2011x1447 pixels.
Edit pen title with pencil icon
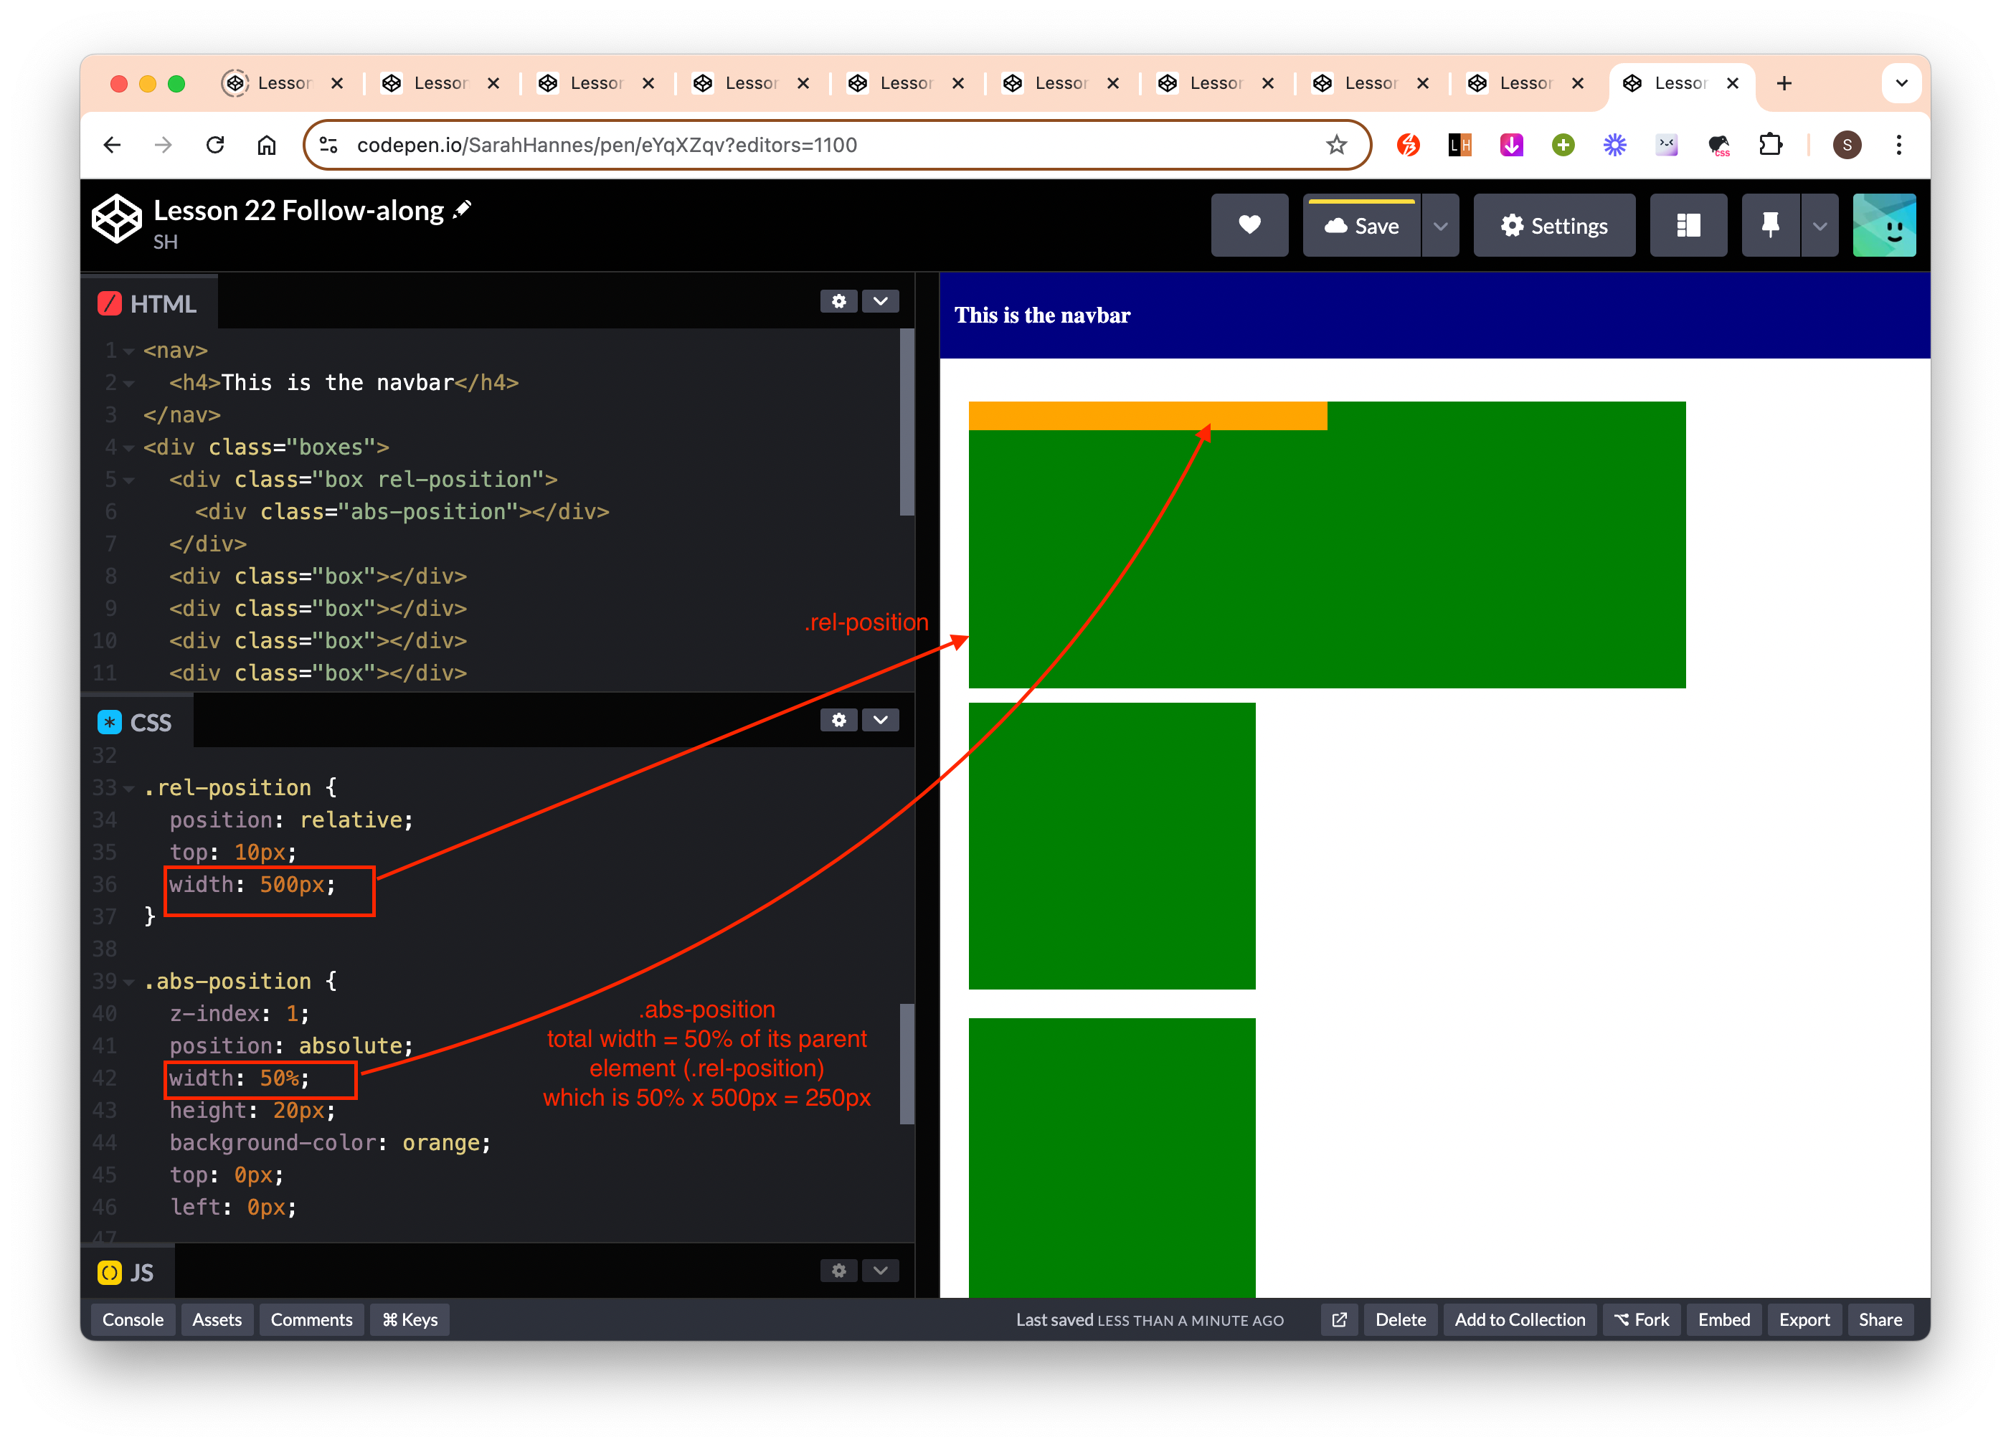pyautogui.click(x=462, y=209)
